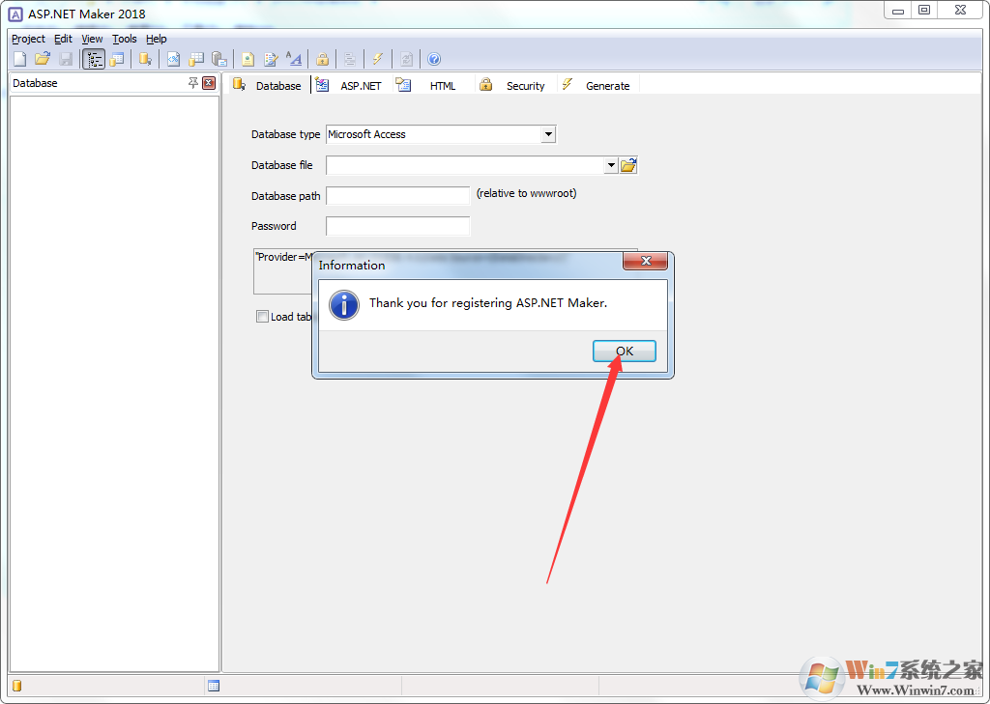Open the Help toolbar icon
This screenshot has height=704, width=990.
tap(434, 59)
